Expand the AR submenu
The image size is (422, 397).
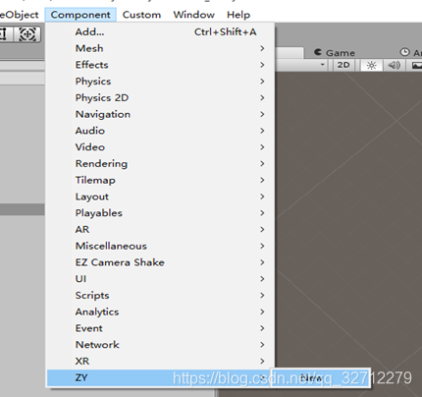click(x=160, y=229)
